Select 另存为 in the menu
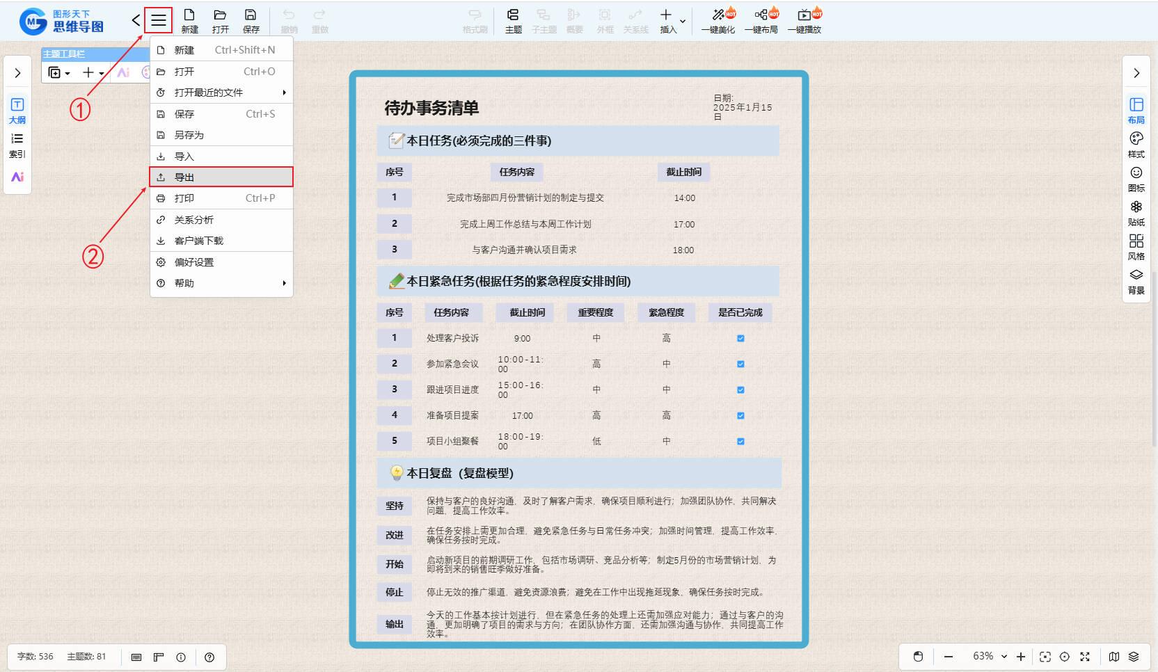Viewport: 1158px width, 672px height. coord(221,135)
